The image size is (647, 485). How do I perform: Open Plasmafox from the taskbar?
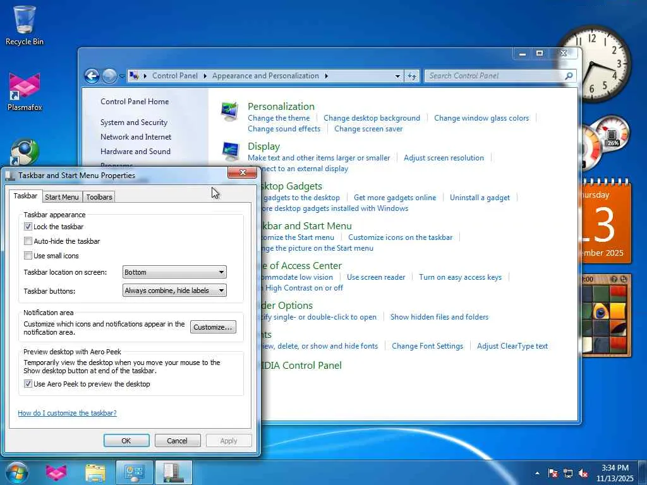coord(56,472)
